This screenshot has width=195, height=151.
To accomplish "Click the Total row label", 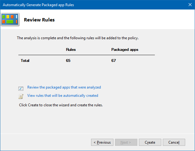I will pos(25,61).
